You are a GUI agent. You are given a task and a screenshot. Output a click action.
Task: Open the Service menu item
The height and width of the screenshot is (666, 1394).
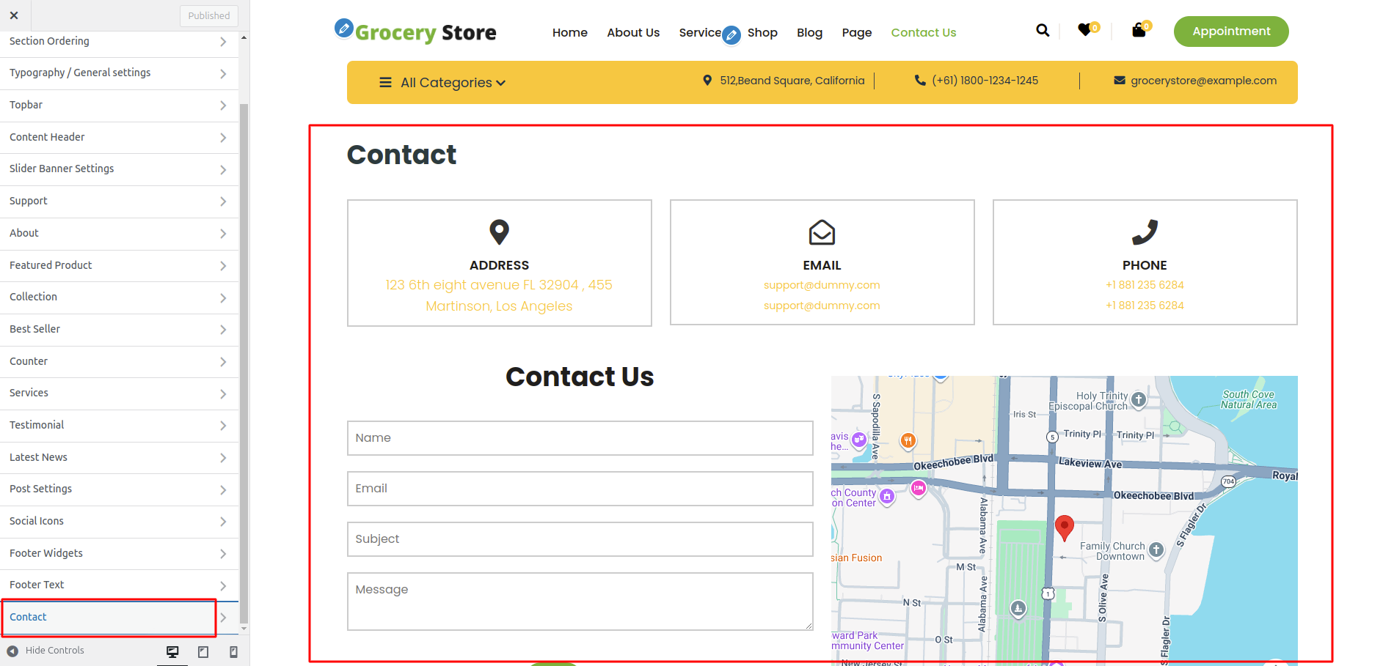[x=700, y=33]
